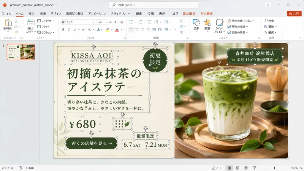The image size is (304, 171).
Task: Apply bullet list formatting
Action: pos(131,22)
